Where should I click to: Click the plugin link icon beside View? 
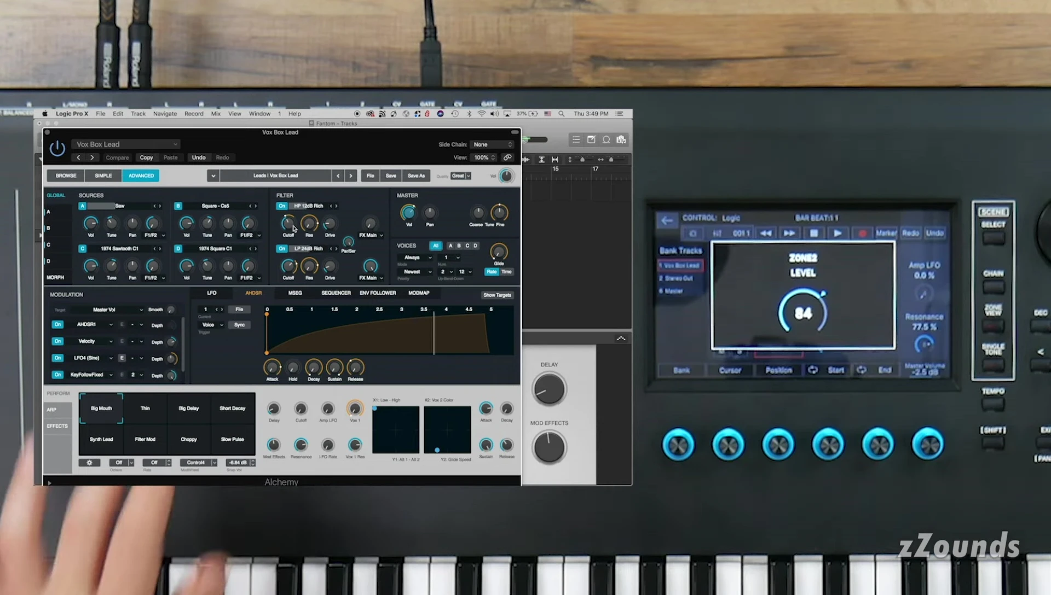pos(507,157)
